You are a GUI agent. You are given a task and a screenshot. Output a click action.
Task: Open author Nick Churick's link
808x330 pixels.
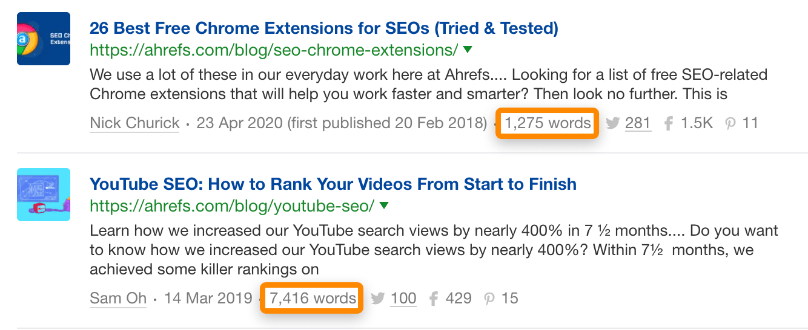click(x=134, y=123)
